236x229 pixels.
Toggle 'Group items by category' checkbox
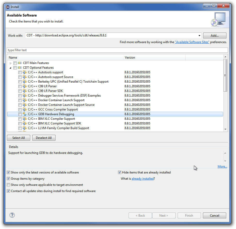[9, 179]
